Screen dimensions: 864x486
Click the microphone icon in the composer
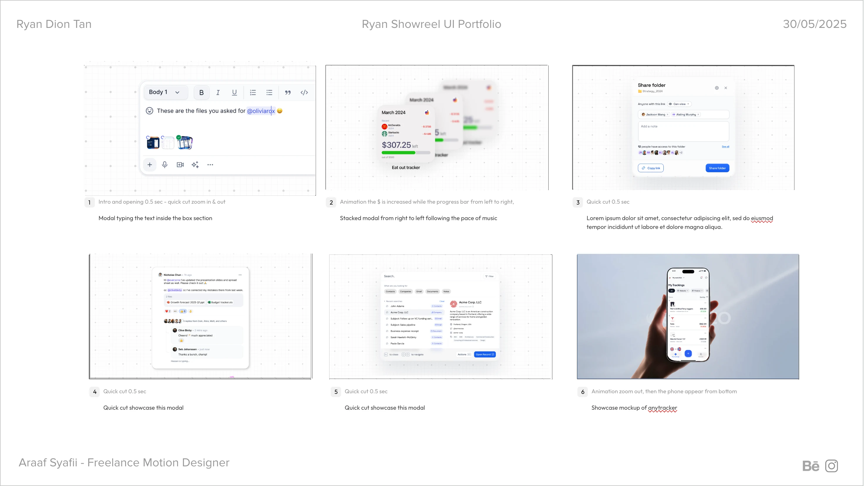click(165, 165)
